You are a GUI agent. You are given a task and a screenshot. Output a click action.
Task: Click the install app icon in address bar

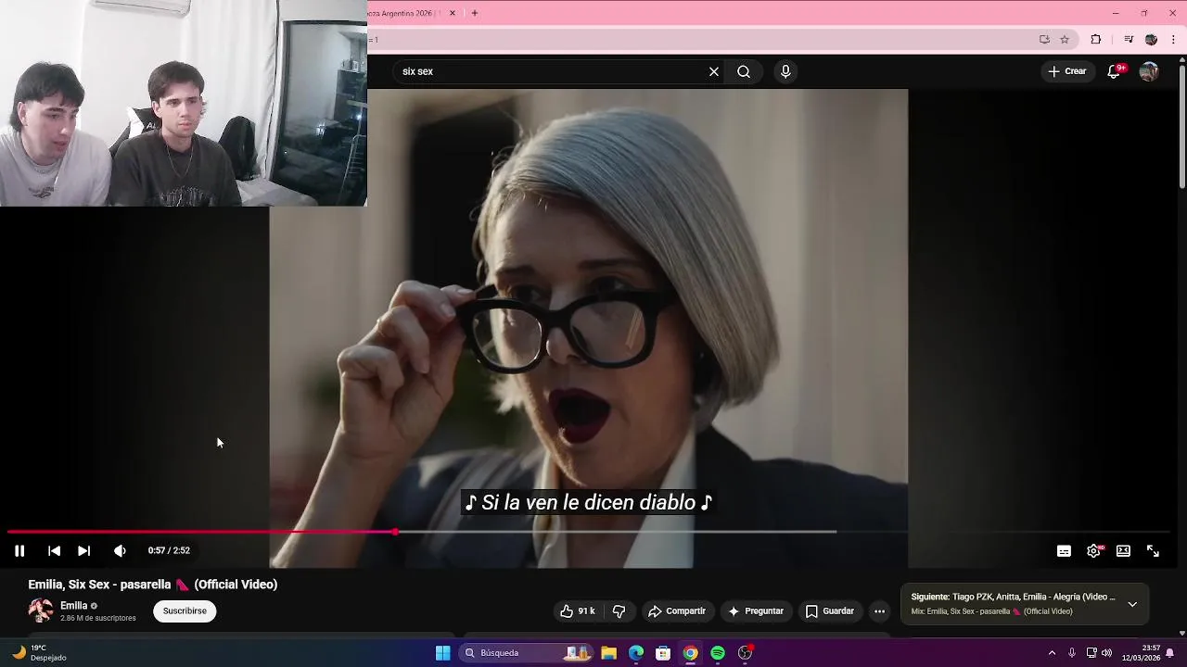coord(1044,39)
